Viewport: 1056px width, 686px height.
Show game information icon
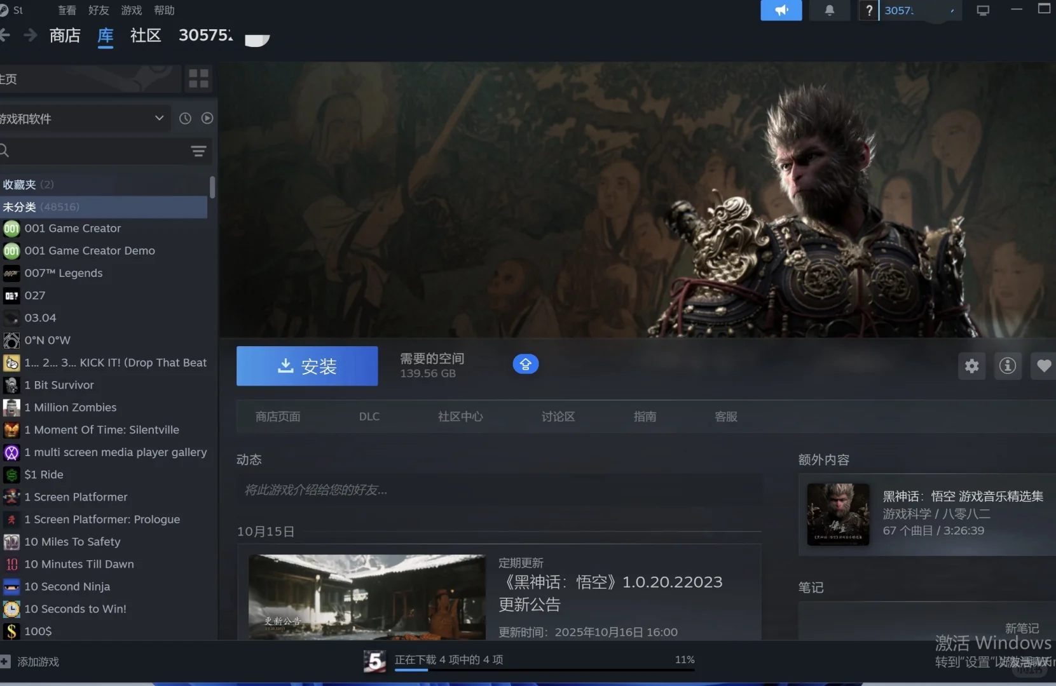[x=1008, y=366]
